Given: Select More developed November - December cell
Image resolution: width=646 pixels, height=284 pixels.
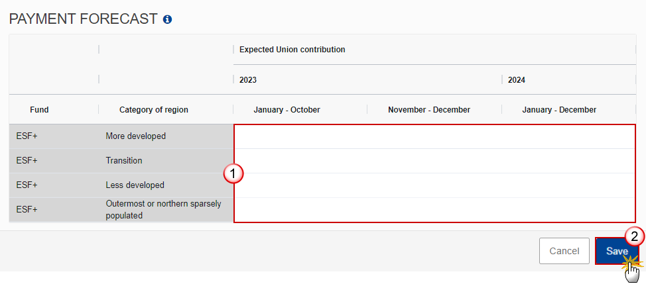Looking at the screenshot, I should 434,136.
